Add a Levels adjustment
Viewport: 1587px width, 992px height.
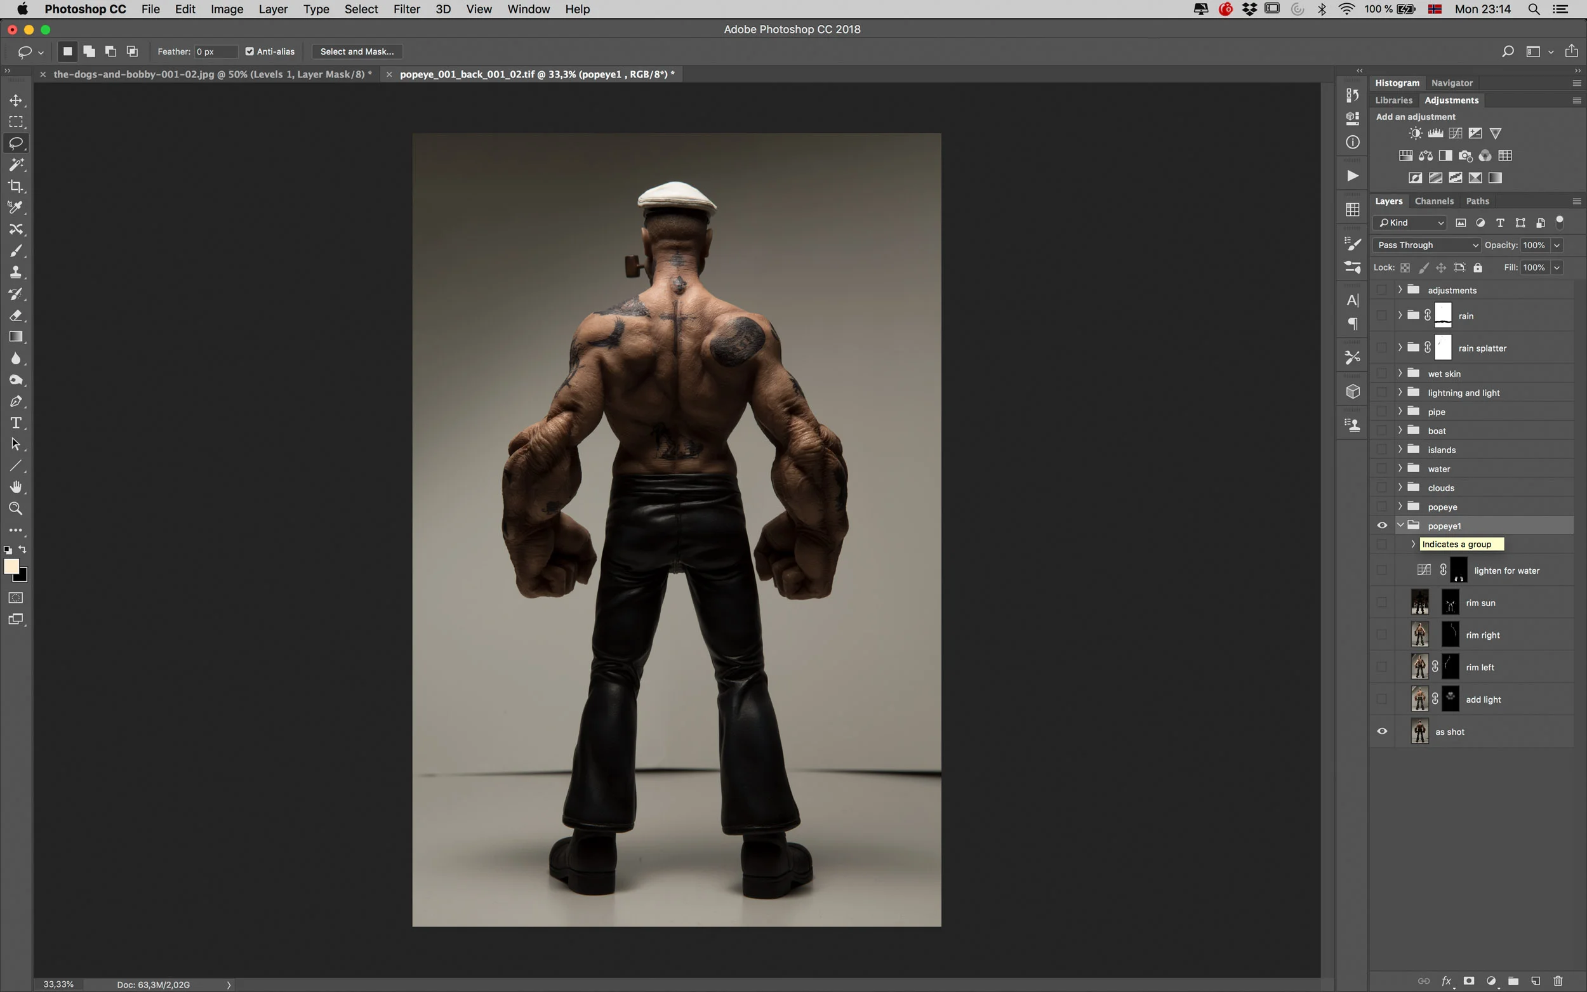coord(1435,134)
